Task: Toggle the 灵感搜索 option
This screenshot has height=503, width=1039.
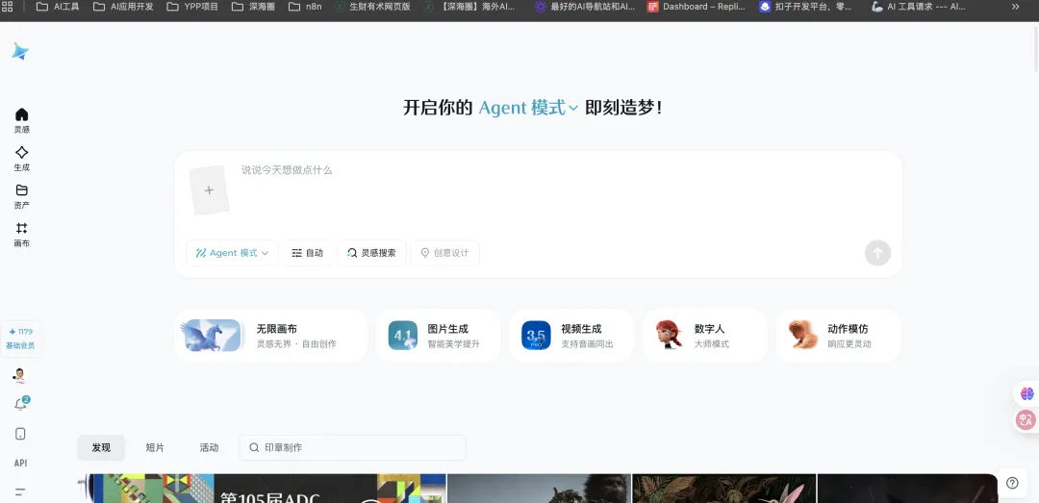Action: click(371, 253)
